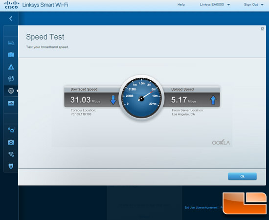This screenshot has height=220, width=269.
Task: Open the Device List sidebar icon
Action: point(11,43)
